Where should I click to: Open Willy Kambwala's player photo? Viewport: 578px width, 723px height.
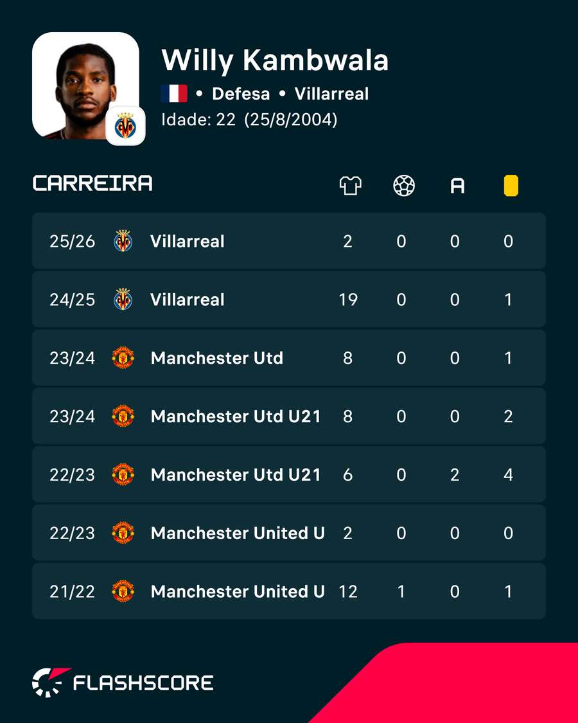(85, 85)
